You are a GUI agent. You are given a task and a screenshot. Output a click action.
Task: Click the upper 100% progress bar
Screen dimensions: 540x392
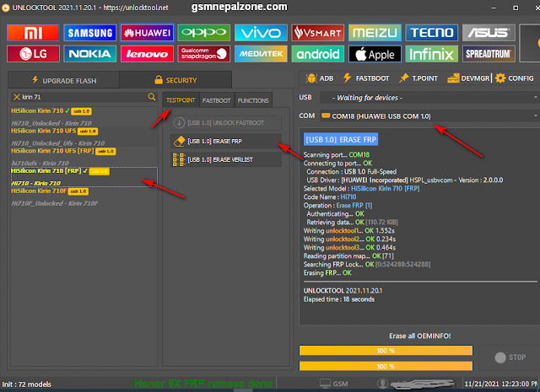tap(386, 351)
